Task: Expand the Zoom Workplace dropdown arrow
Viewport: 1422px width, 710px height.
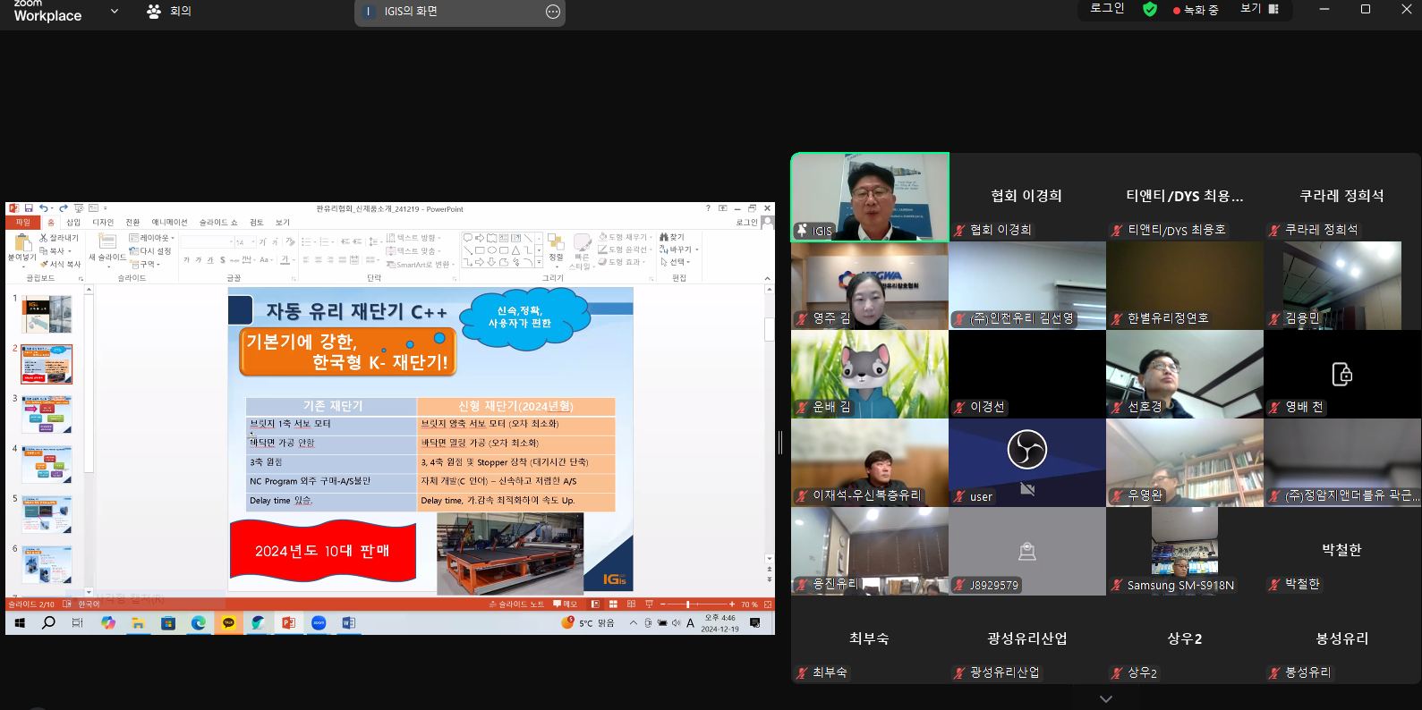Action: pos(114,12)
